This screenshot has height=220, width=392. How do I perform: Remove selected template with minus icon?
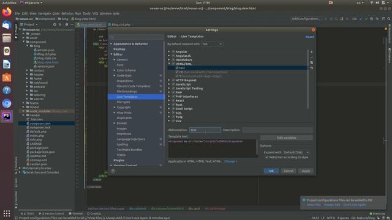pyautogui.click(x=312, y=57)
